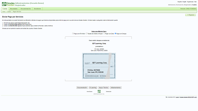Click the Documentación button at the bottom
This screenshot has width=198, height=111.
[x=82, y=88]
